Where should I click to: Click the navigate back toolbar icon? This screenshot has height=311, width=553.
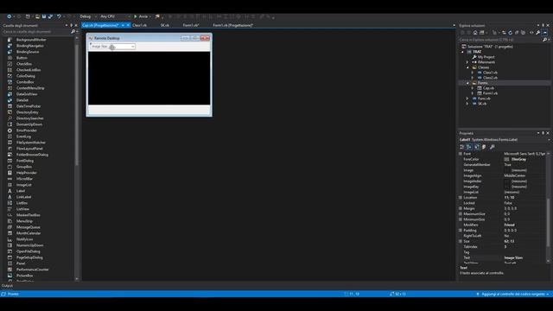(10, 16)
